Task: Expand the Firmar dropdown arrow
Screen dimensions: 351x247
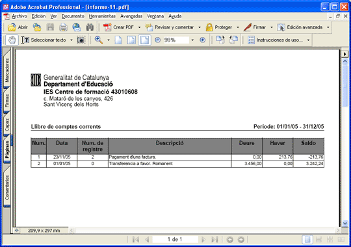Action: pyautogui.click(x=272, y=27)
